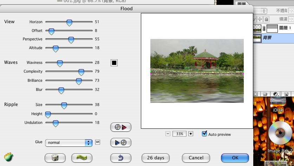
Task: Click the new folder icon in layers panel
Action: coord(265,94)
